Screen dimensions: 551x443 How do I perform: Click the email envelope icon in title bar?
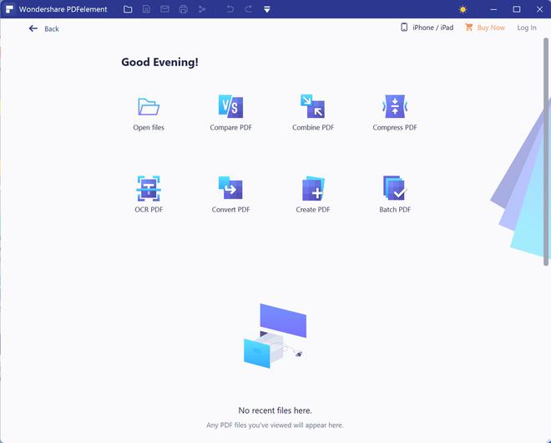coord(164,9)
